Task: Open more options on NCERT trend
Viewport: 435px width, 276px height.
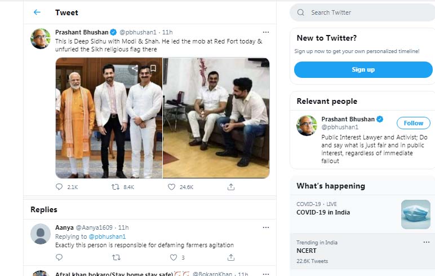Action: [427, 242]
